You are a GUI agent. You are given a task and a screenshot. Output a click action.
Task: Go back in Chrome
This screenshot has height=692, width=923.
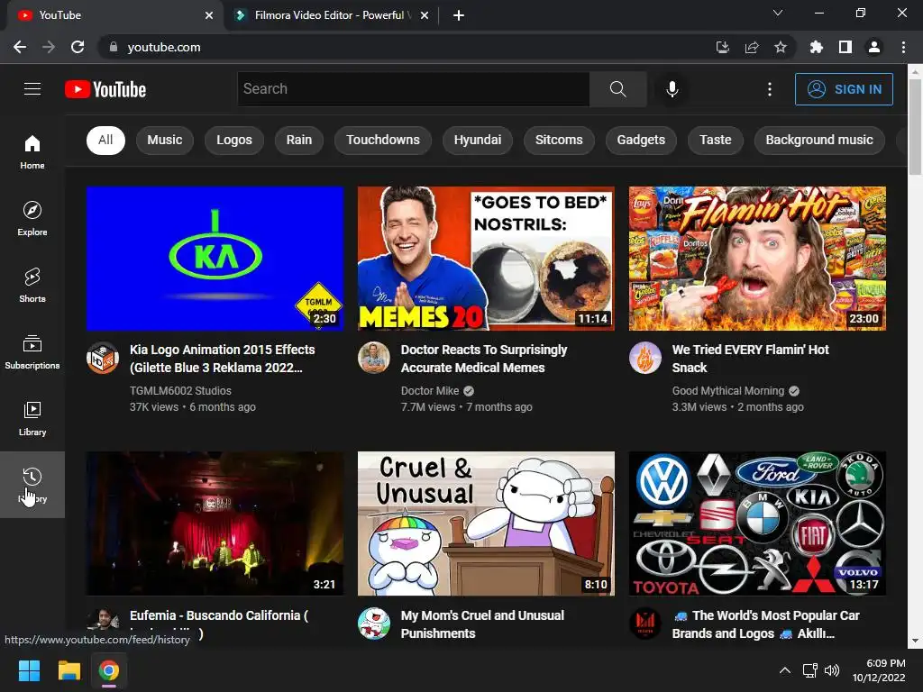20,47
